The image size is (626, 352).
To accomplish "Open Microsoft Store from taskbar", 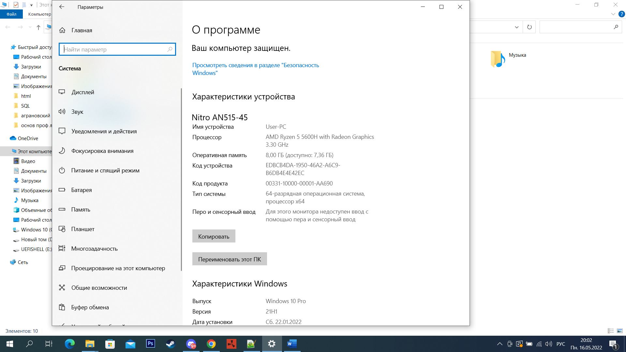I will (x=110, y=344).
